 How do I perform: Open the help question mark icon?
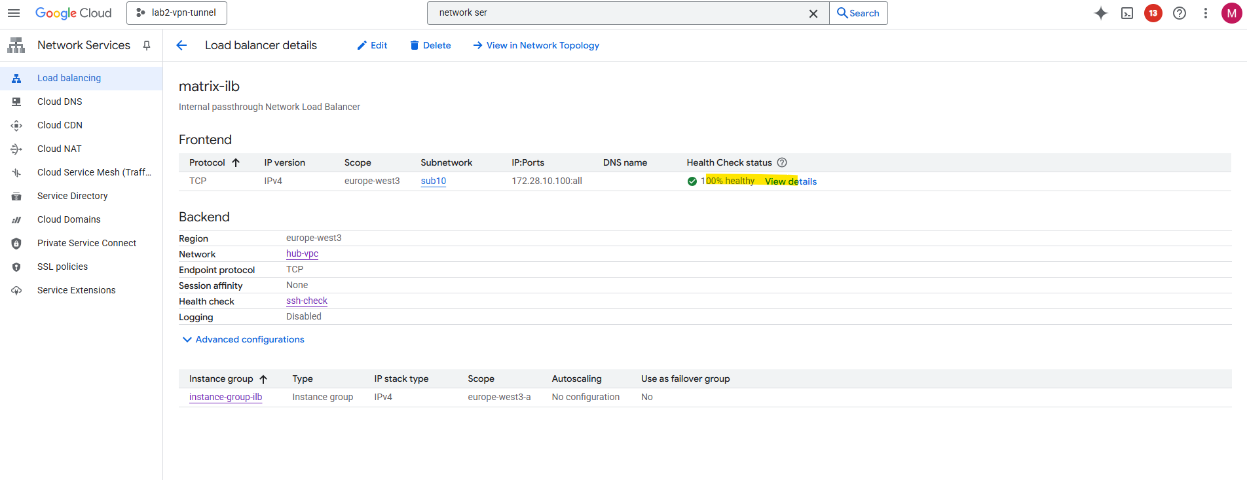(x=1180, y=13)
